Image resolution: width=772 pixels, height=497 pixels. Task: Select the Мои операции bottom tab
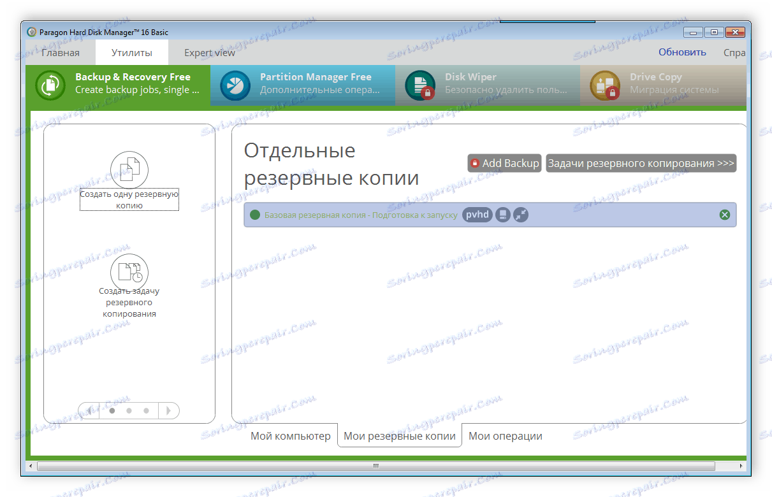506,436
